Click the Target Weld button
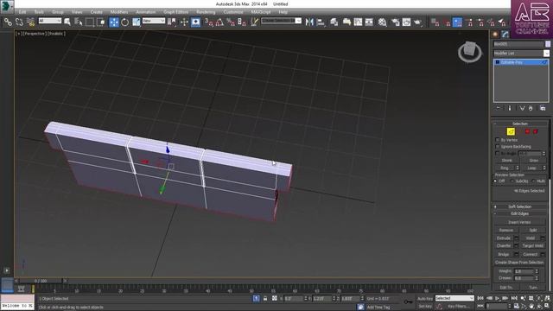 [532, 245]
